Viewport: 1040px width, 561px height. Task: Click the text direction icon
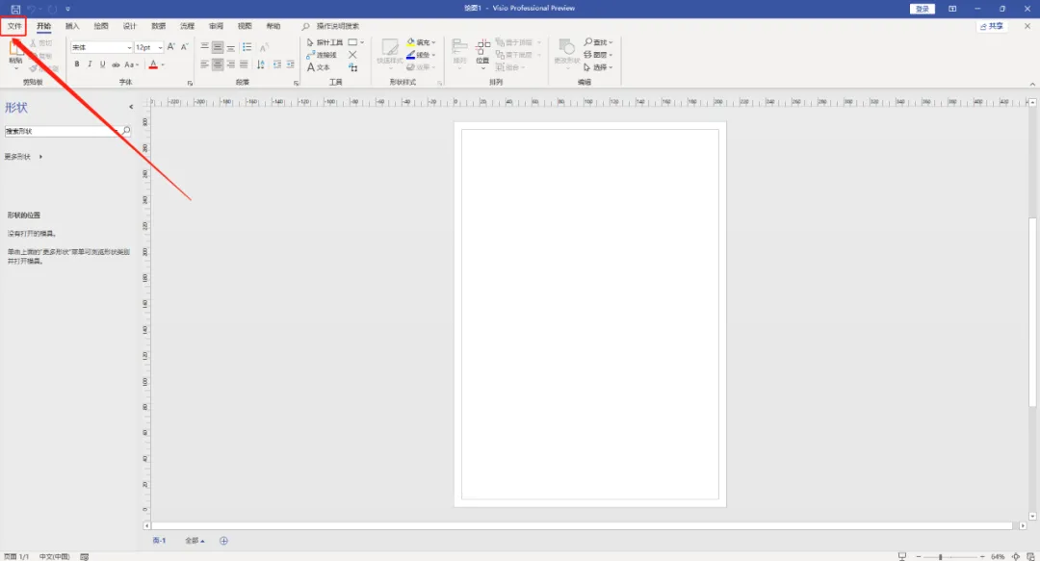(x=261, y=64)
